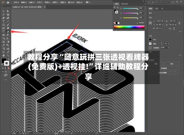This screenshot has width=184, height=135.
Task: Select the reference point locator grid
Action: (151, 23)
